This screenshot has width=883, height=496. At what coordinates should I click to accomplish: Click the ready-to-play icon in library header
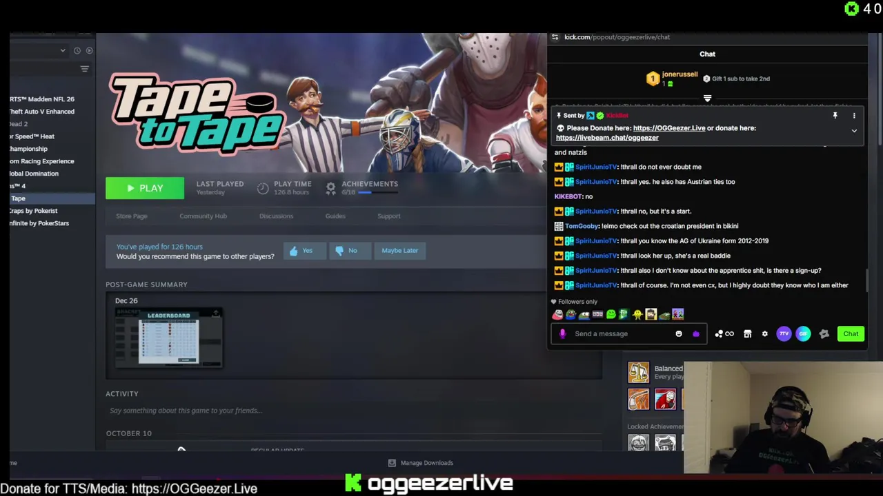(89, 50)
